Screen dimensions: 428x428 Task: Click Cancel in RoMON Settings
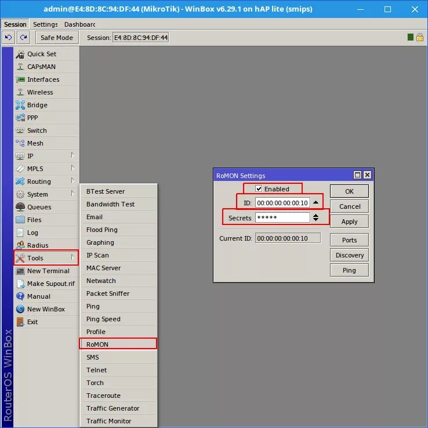pos(349,206)
